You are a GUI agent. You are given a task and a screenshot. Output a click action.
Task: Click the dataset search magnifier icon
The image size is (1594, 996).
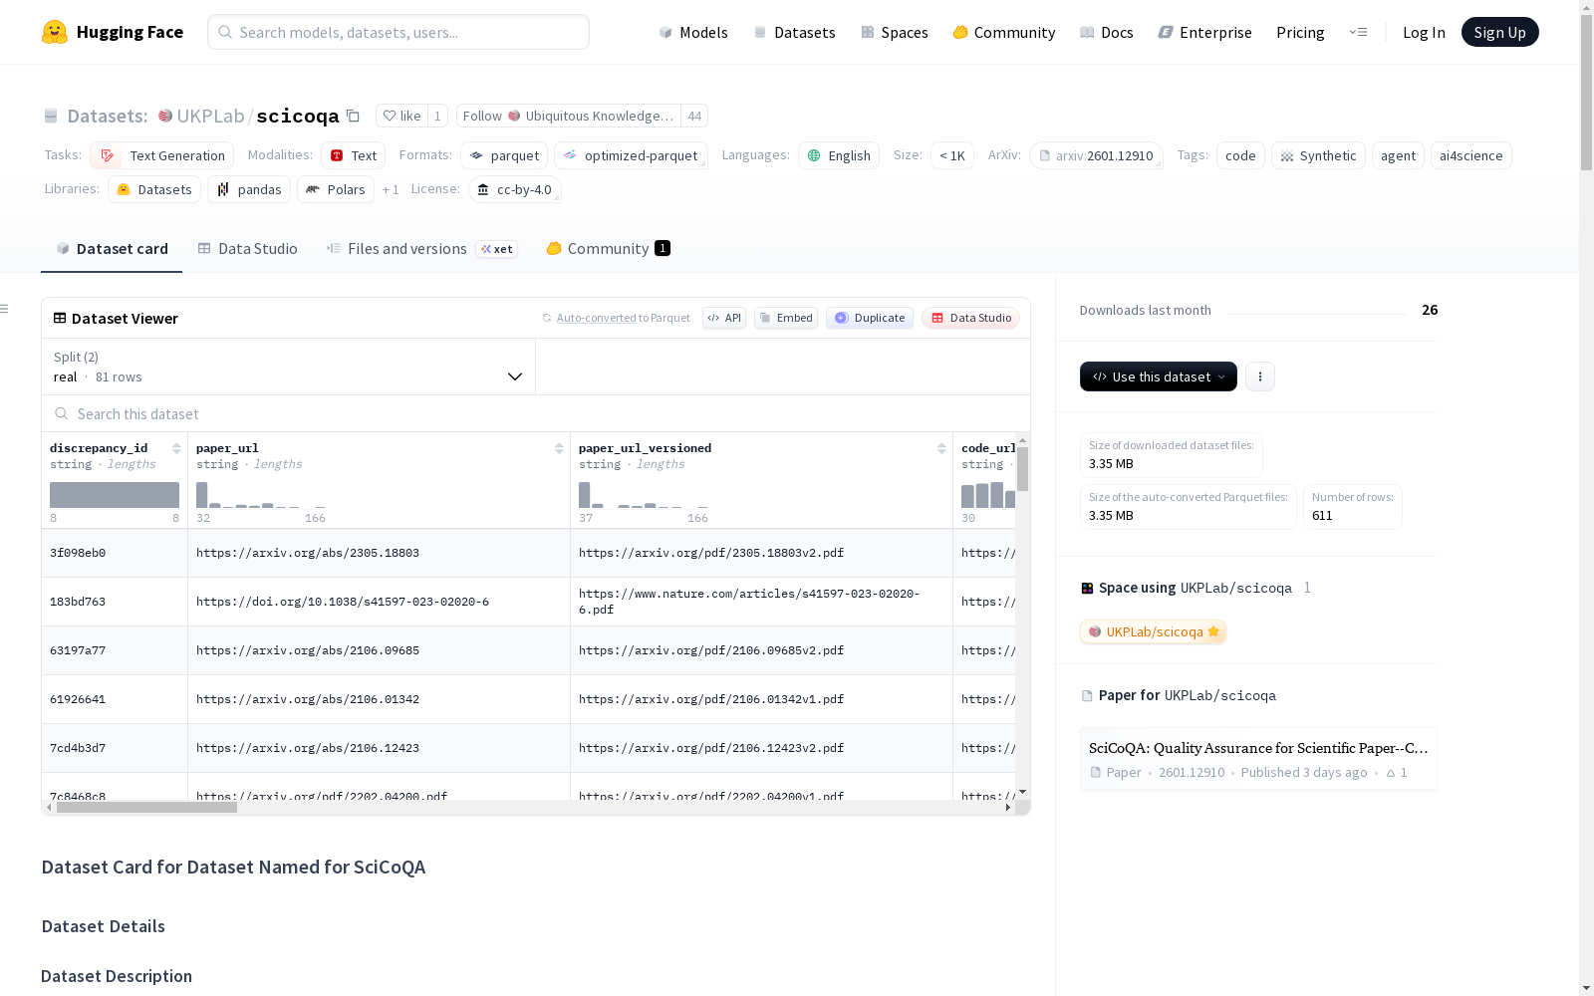[62, 413]
